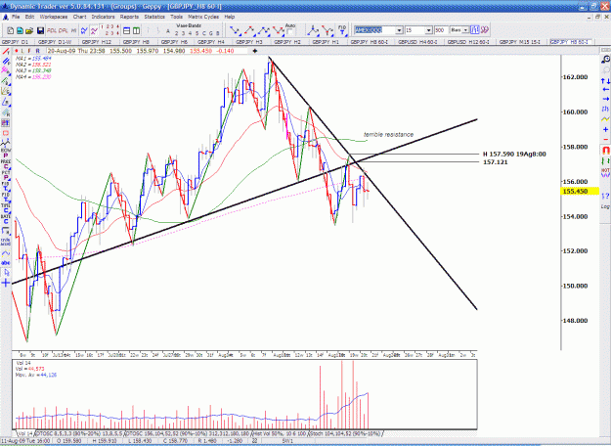Image resolution: width=611 pixels, height=446 pixels.
Task: Open the symbol name dropdown
Action: (399, 30)
